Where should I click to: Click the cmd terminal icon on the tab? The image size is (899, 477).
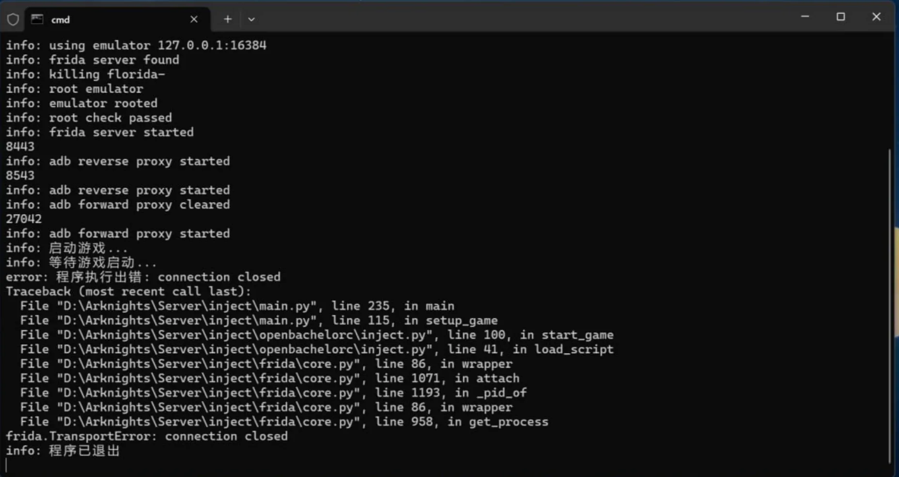click(37, 19)
